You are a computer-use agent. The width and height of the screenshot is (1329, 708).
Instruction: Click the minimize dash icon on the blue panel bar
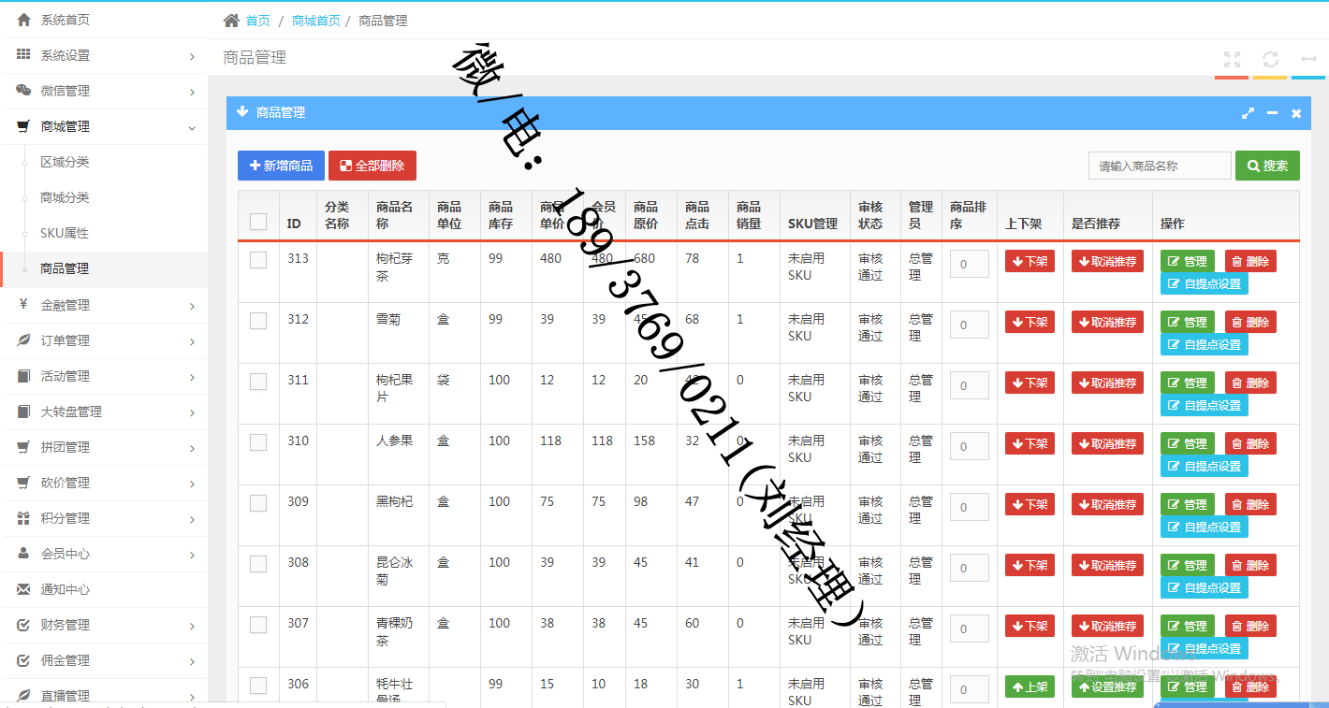click(1272, 113)
